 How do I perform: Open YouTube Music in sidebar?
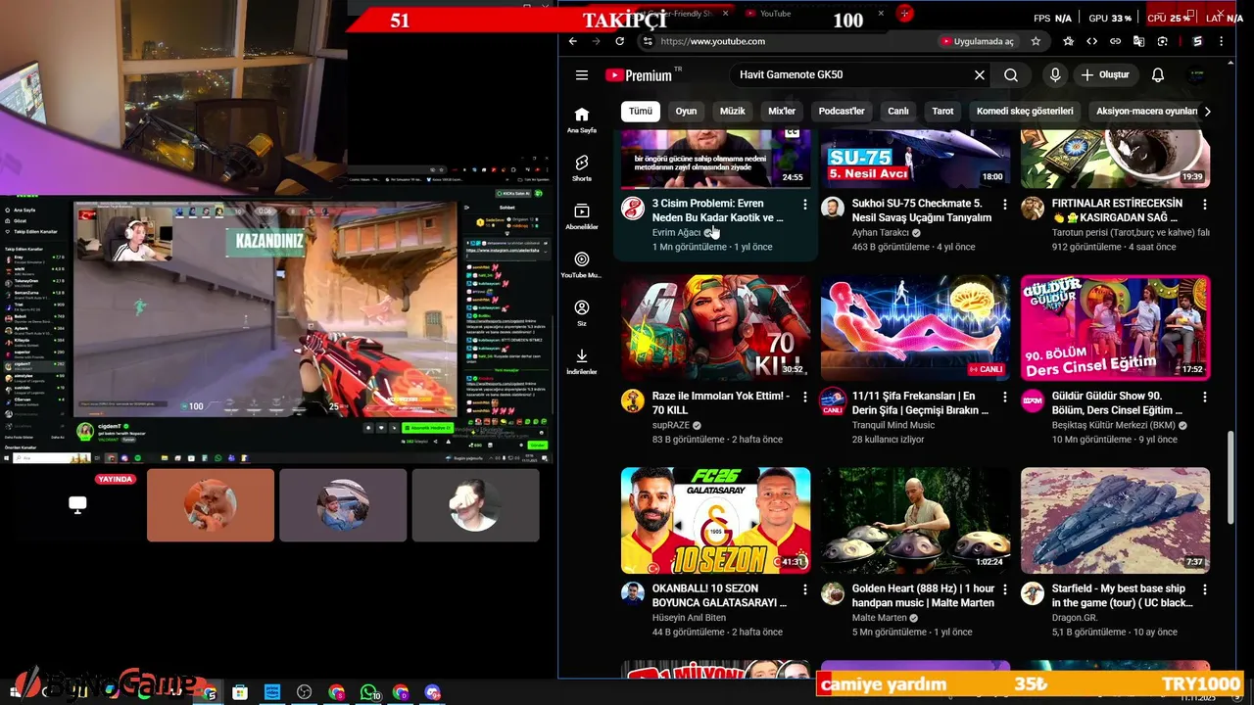(582, 264)
